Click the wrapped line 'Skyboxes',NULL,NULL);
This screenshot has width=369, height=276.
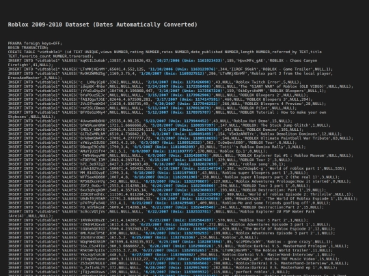coord(31,117)
